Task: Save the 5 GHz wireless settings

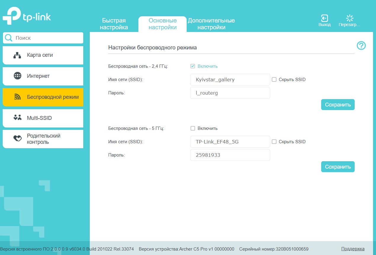Action: pyautogui.click(x=337, y=167)
